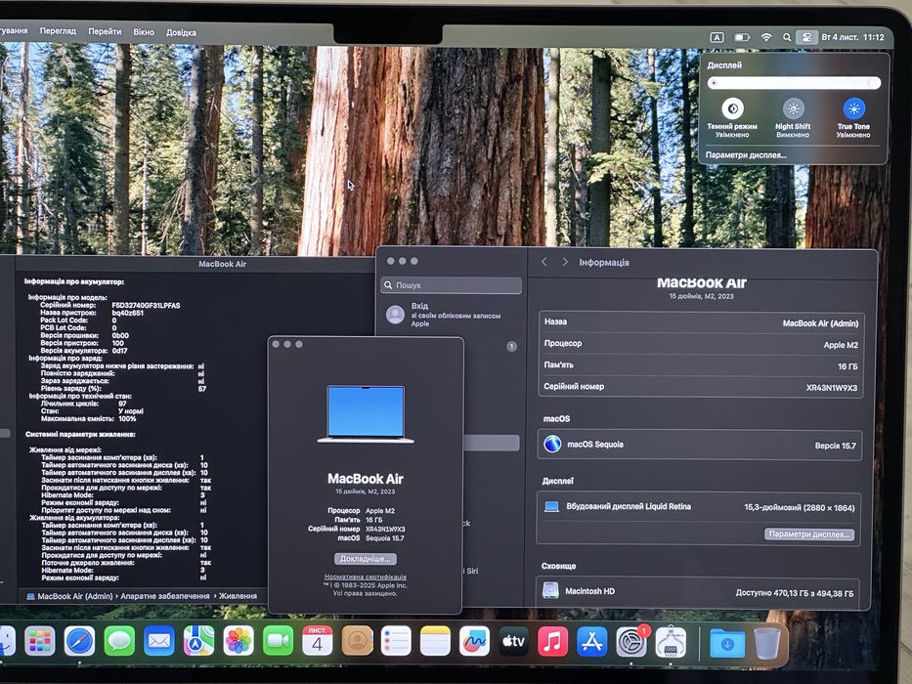Image resolution: width=912 pixels, height=684 pixels.
Task: Open the Перегляд menu
Action: 58,31
